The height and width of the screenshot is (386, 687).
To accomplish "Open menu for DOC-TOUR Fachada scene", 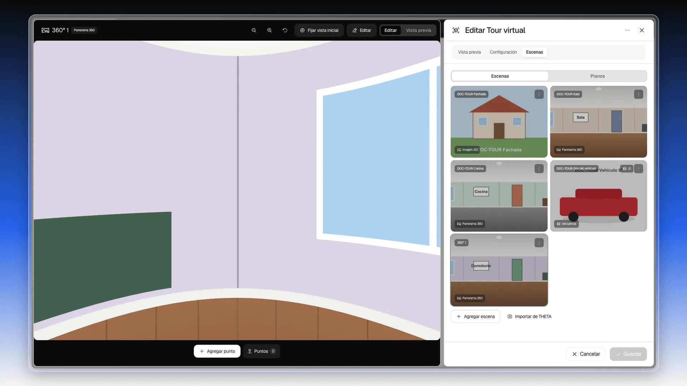I will (x=539, y=94).
